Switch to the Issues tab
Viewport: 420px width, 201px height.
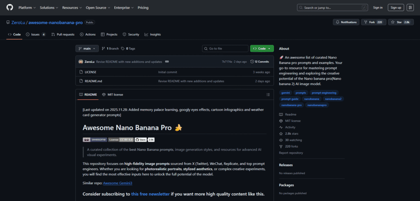[36, 34]
